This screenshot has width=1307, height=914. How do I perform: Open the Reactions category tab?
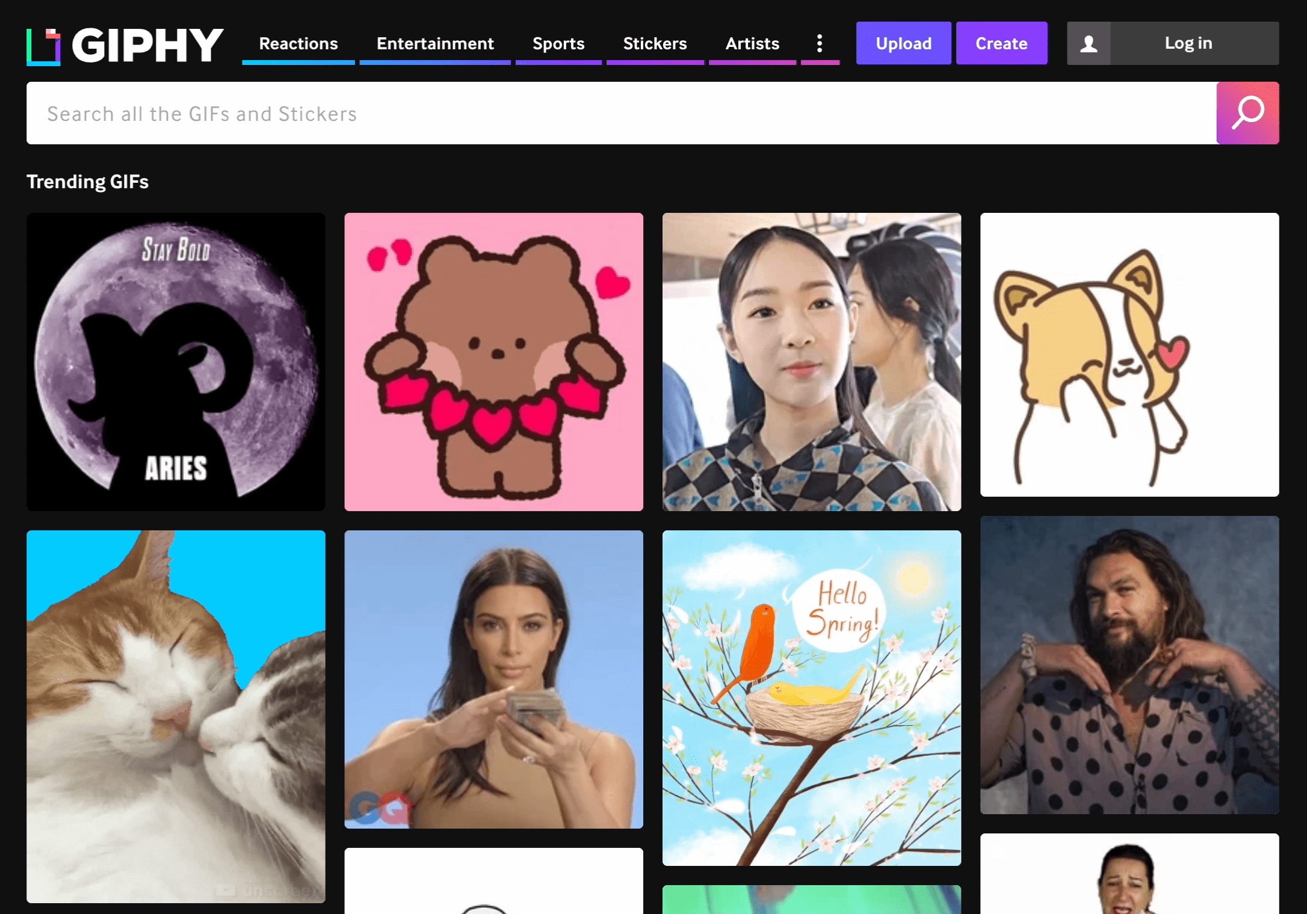point(298,43)
